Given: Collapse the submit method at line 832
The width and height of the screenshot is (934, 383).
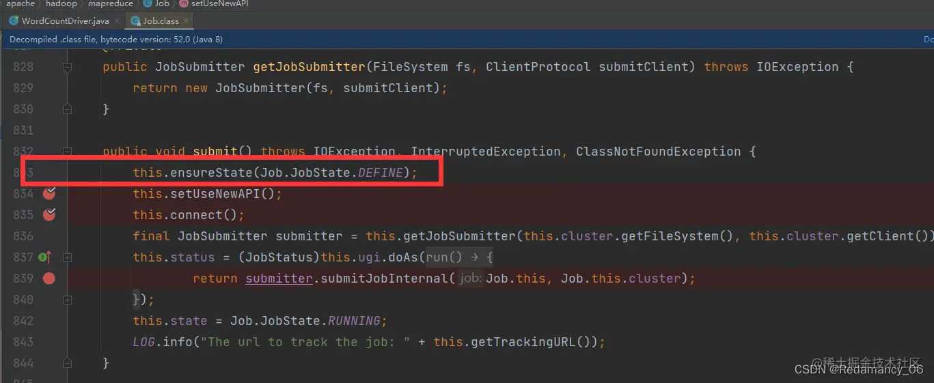Looking at the screenshot, I should (x=67, y=152).
